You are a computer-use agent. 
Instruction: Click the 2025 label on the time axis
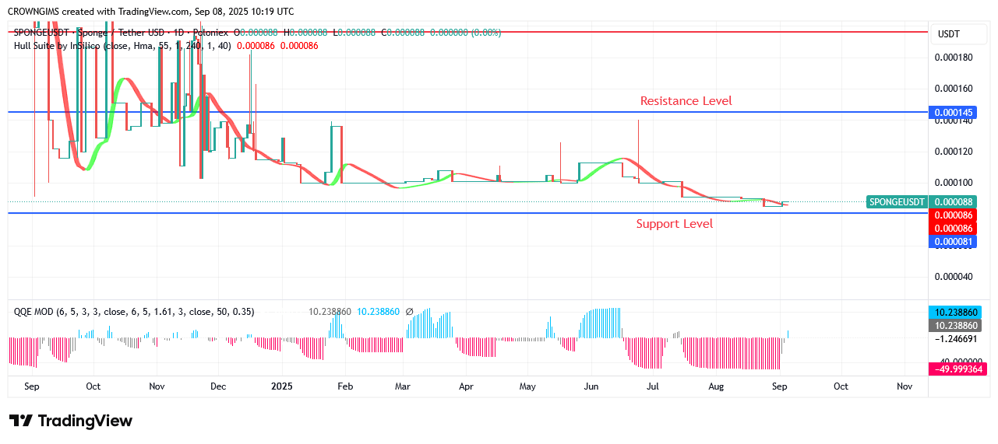tap(280, 386)
